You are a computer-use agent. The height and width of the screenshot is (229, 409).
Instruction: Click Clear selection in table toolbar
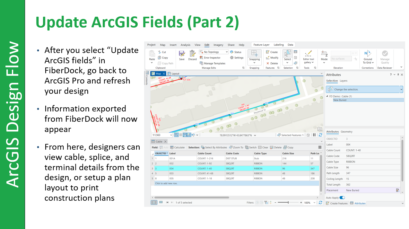point(263,147)
